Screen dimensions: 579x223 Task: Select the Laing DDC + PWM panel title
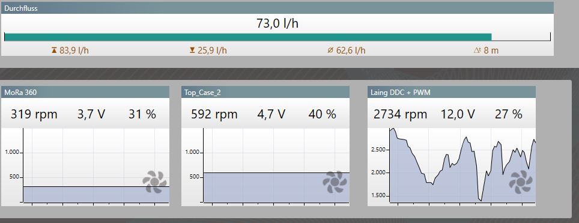pyautogui.click(x=401, y=93)
